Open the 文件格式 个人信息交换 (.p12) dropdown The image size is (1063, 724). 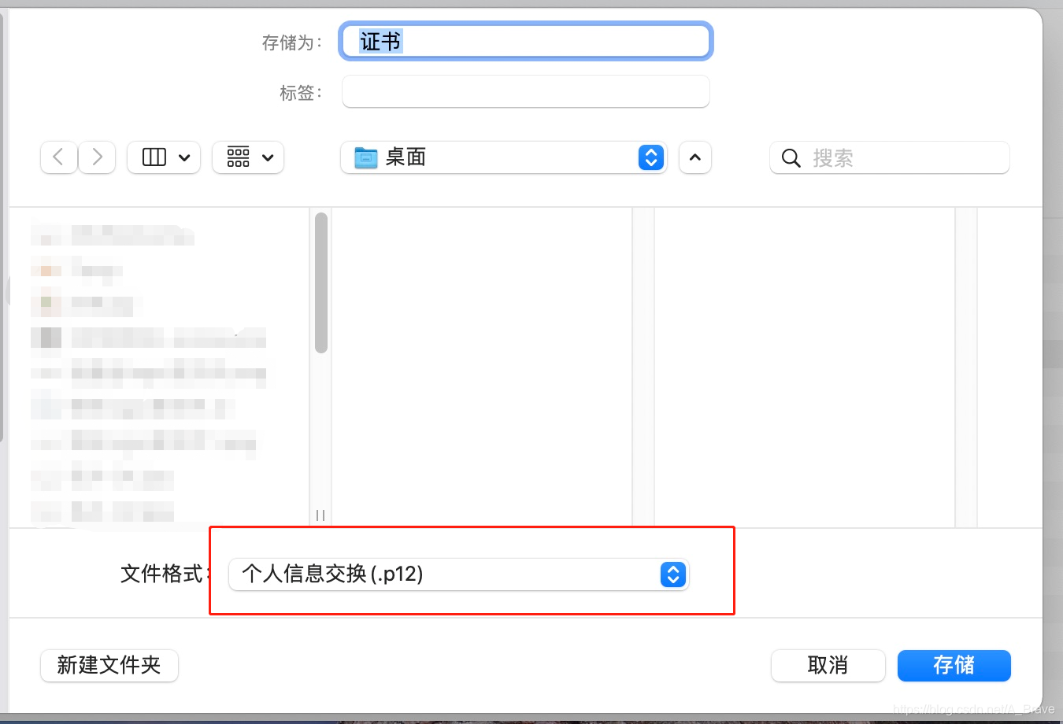point(459,574)
